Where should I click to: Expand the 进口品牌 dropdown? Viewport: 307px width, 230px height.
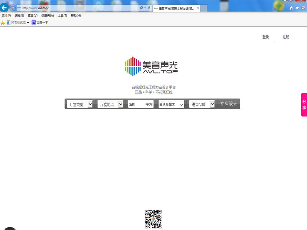202,104
